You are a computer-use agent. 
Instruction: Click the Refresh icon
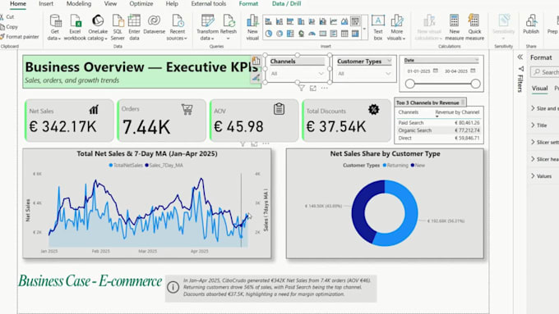pyautogui.click(x=229, y=21)
